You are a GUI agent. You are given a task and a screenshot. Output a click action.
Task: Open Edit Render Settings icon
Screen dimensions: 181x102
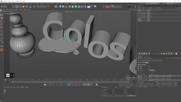tap(135, 7)
